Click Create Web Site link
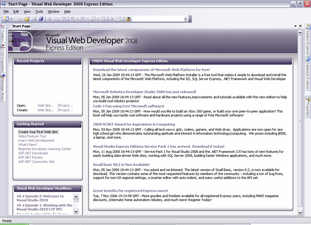 coord(45,110)
